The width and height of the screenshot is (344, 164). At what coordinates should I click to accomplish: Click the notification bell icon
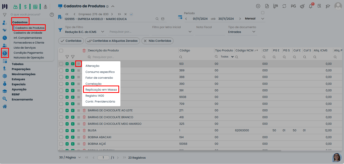(x=310, y=6)
